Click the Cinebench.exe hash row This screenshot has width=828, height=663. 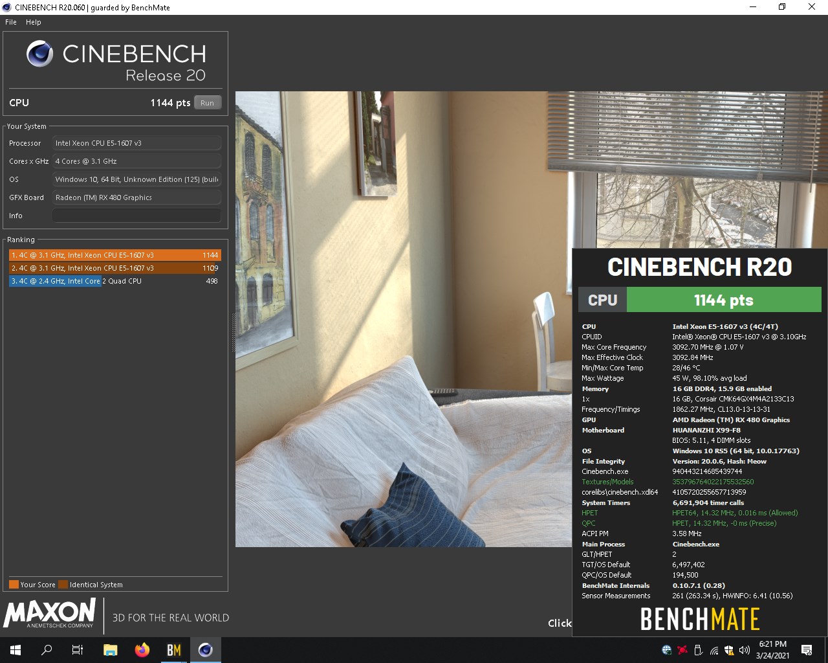(662, 471)
